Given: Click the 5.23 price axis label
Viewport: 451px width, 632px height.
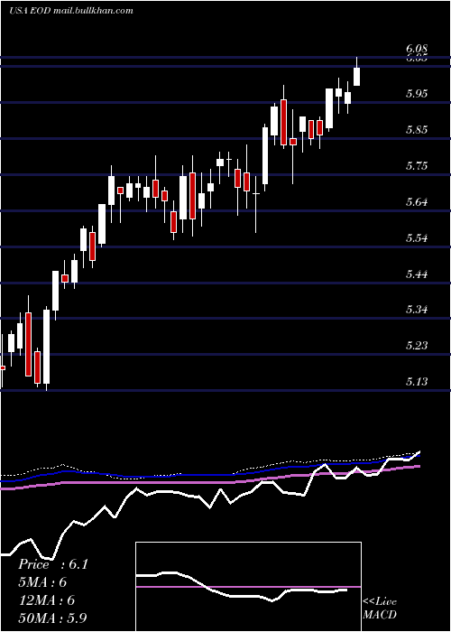Looking at the screenshot, I should pos(417,346).
